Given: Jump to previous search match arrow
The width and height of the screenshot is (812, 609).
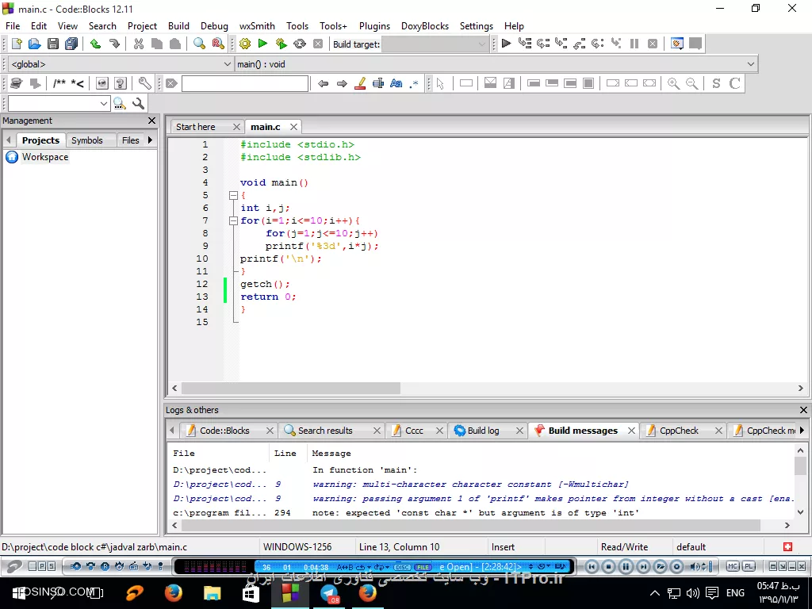Looking at the screenshot, I should tap(324, 83).
